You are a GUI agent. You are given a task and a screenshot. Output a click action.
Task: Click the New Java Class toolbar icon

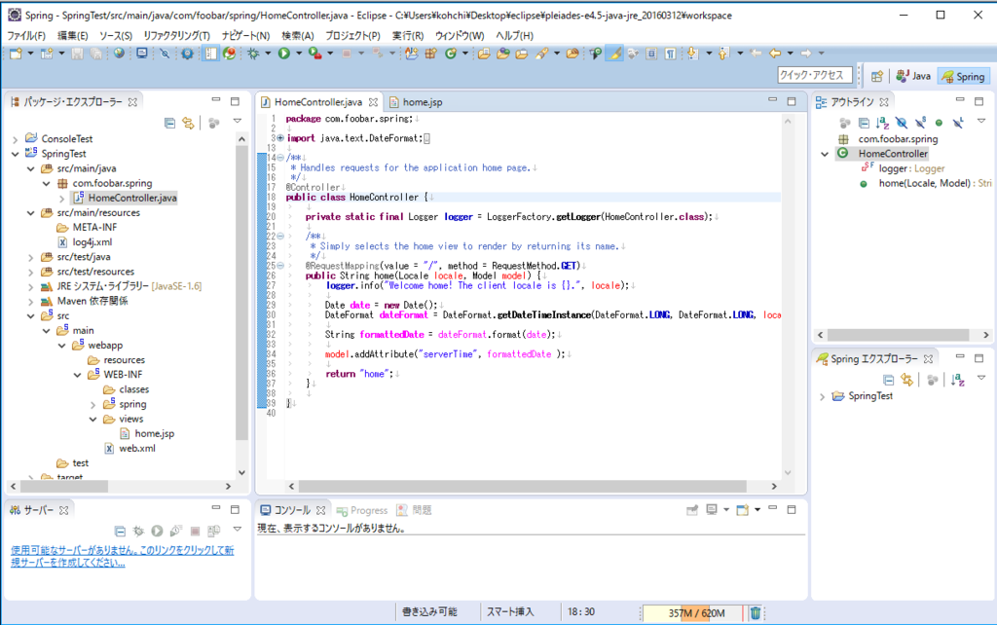[451, 55]
